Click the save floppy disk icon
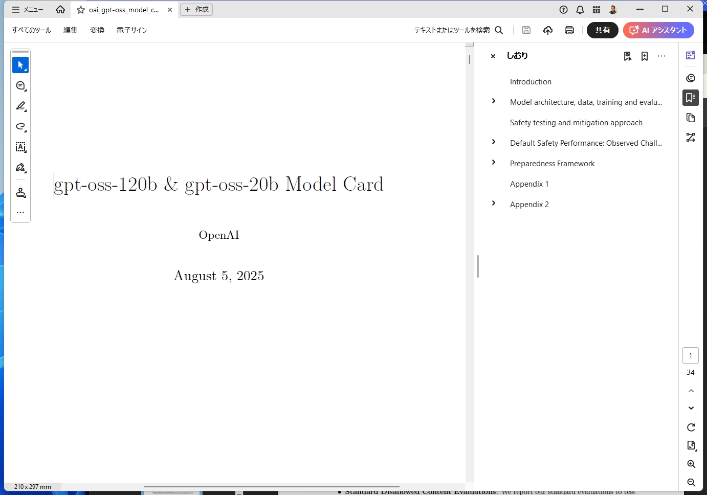 click(526, 30)
